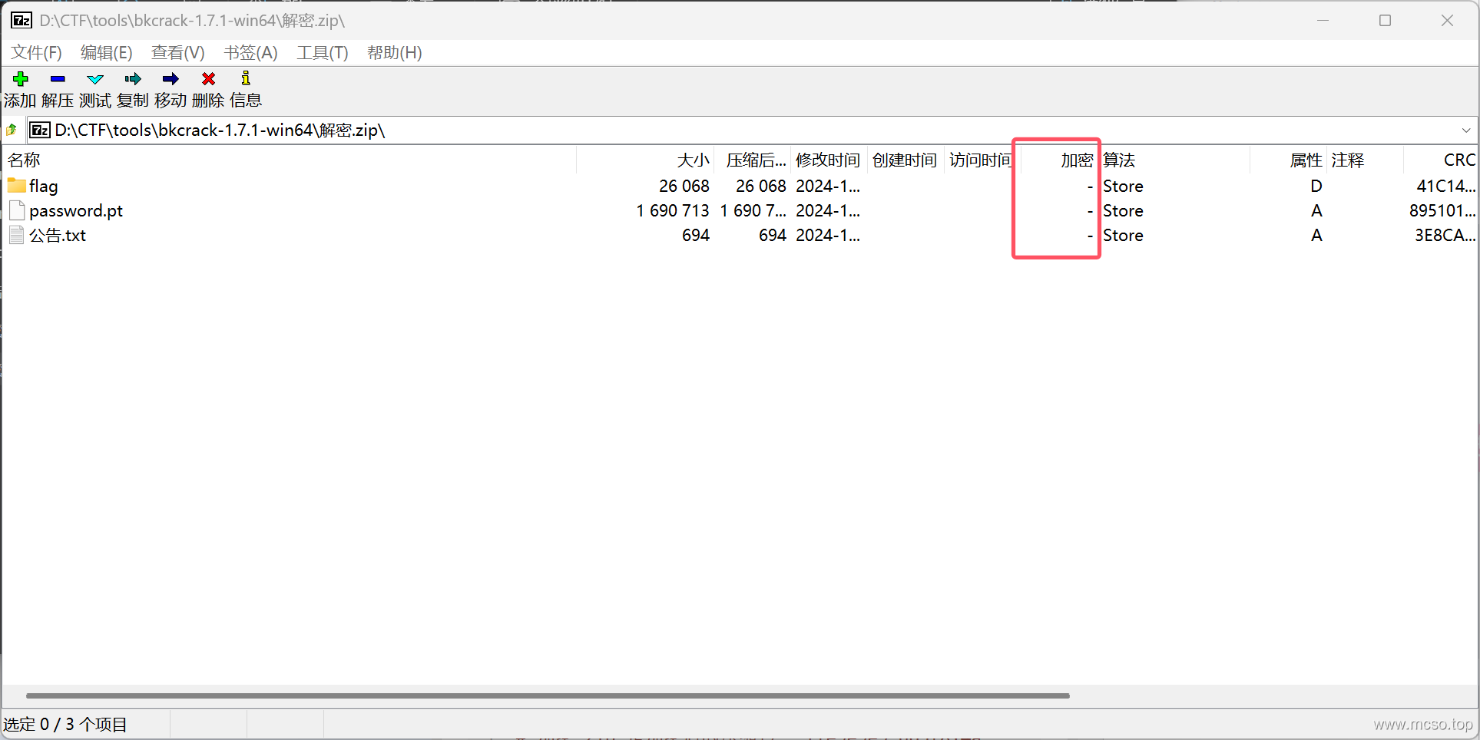Click size value 1 690 713
1480x740 pixels.
coord(673,210)
